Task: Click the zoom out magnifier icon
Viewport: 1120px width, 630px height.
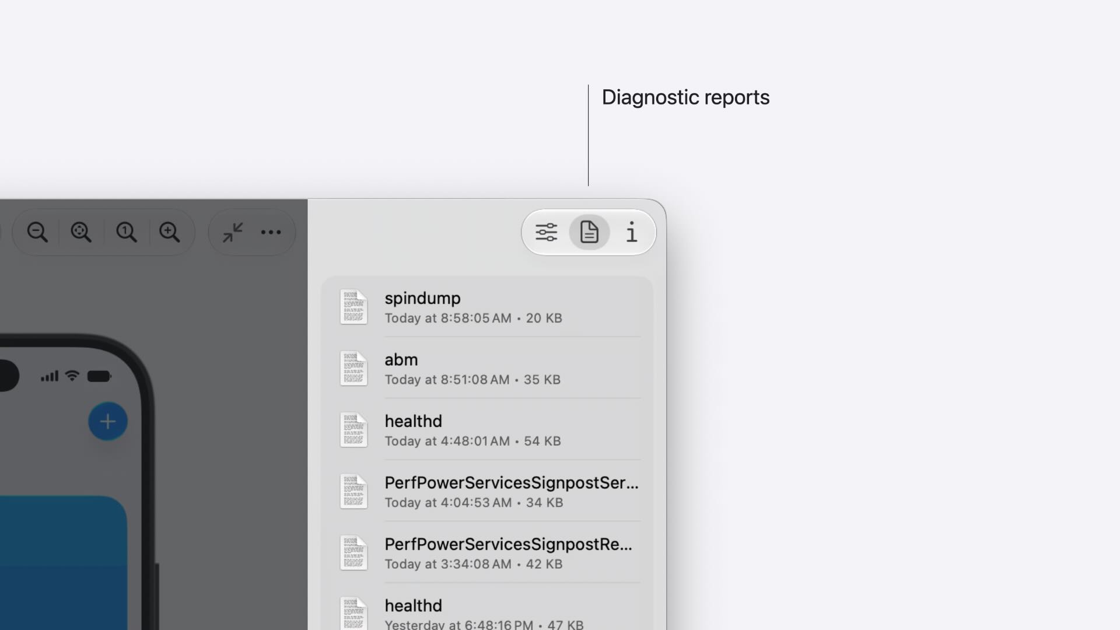Action: pos(37,232)
